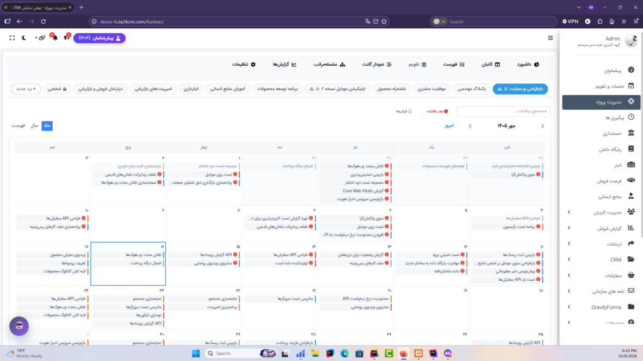Open the گزارش‌ها tab
The height and width of the screenshot is (361, 643).
pyautogui.click(x=284, y=65)
